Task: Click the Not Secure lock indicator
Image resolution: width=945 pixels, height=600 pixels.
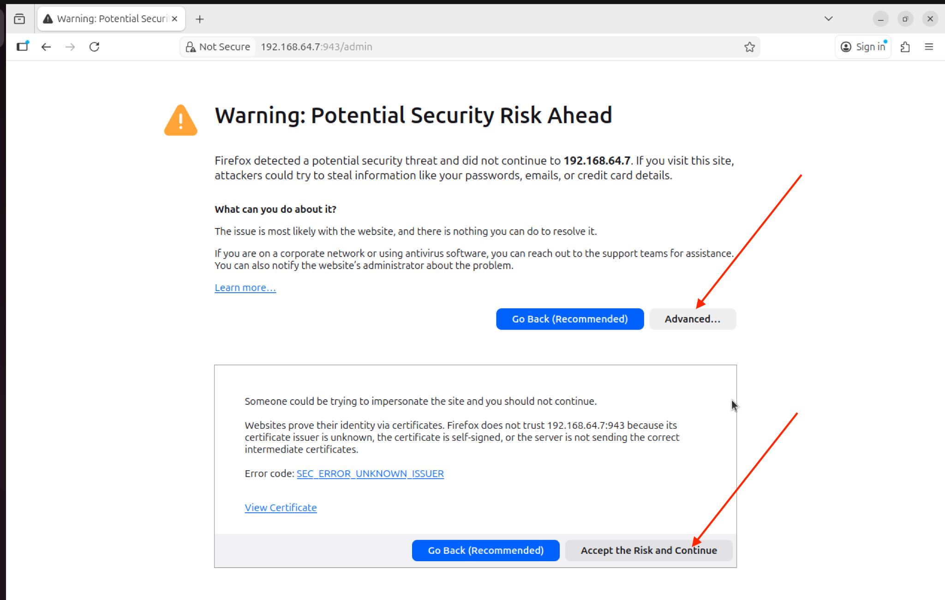Action: point(218,47)
